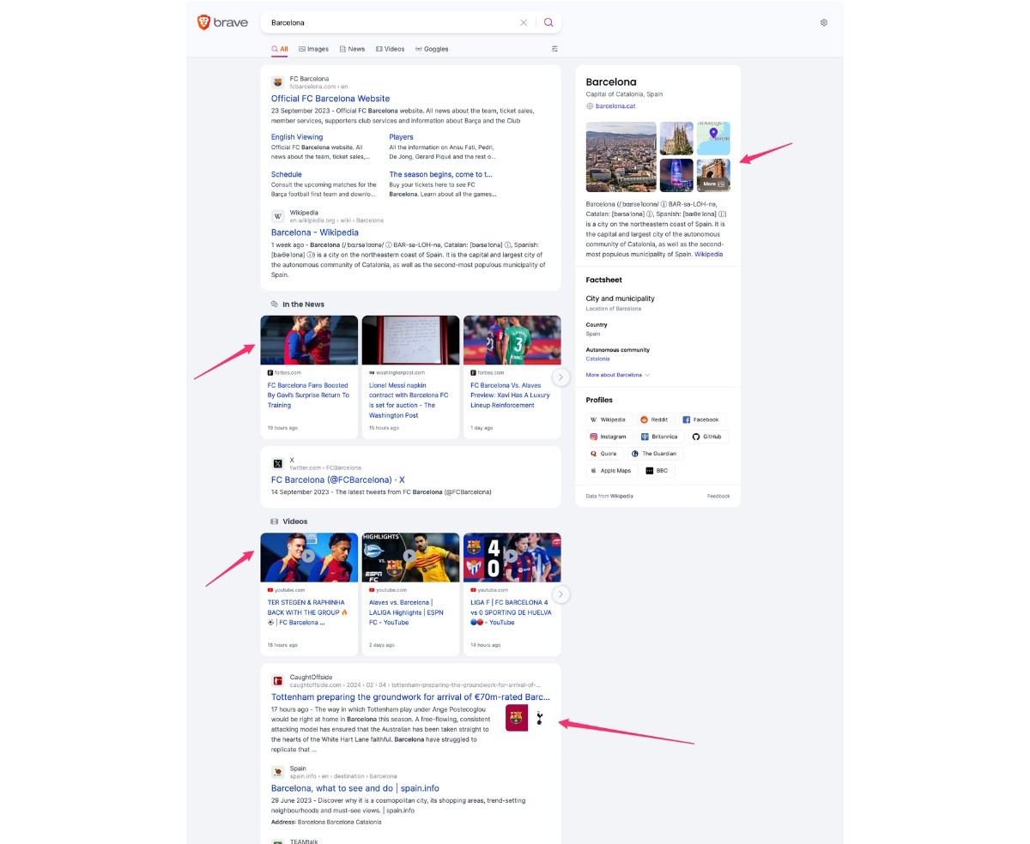1030x844 pixels.
Task: Open Wikipedia profile chip
Action: pyautogui.click(x=609, y=419)
